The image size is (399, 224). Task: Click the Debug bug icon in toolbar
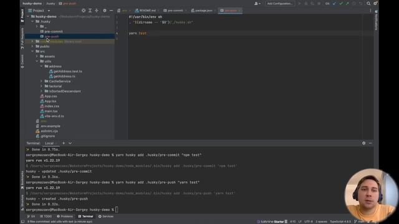[306, 4]
